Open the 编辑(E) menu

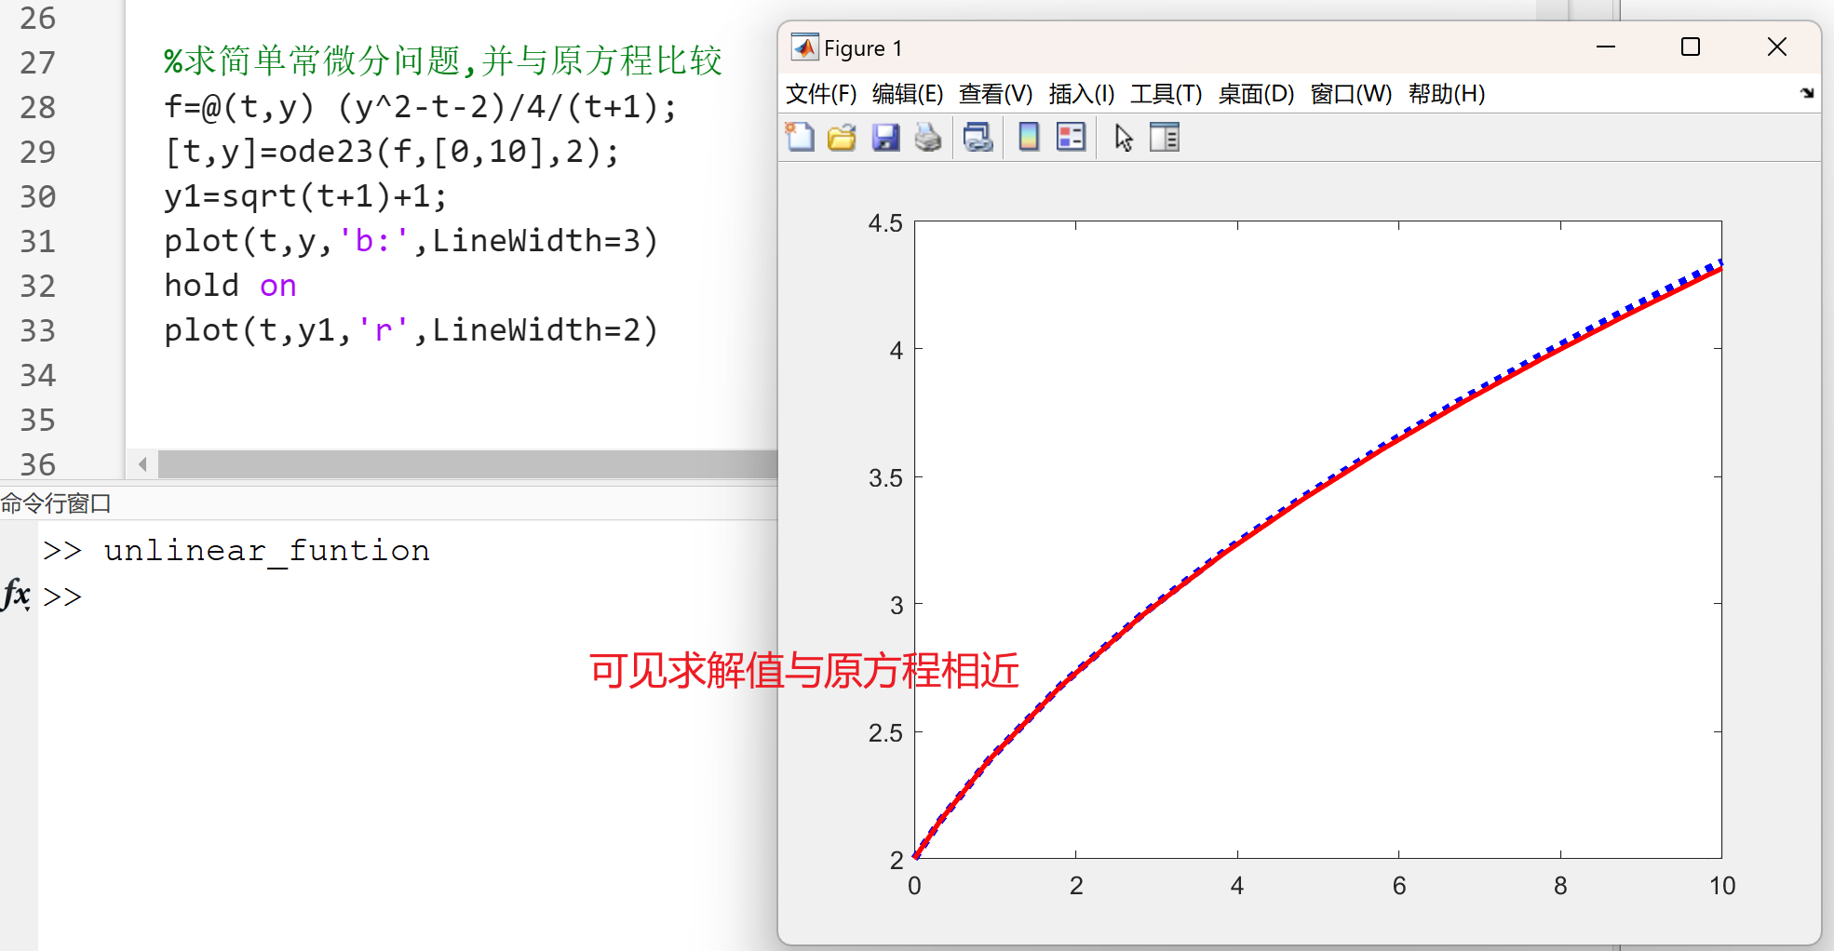pyautogui.click(x=908, y=94)
